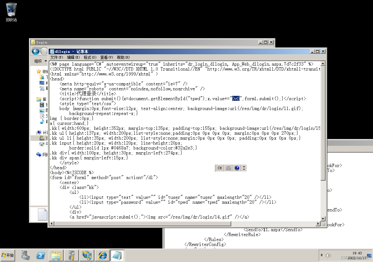
Task: Open the 组织 dropdown in Explorer toolbar
Action: (40, 61)
